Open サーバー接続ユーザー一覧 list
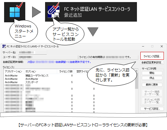 [x=152, y=93]
